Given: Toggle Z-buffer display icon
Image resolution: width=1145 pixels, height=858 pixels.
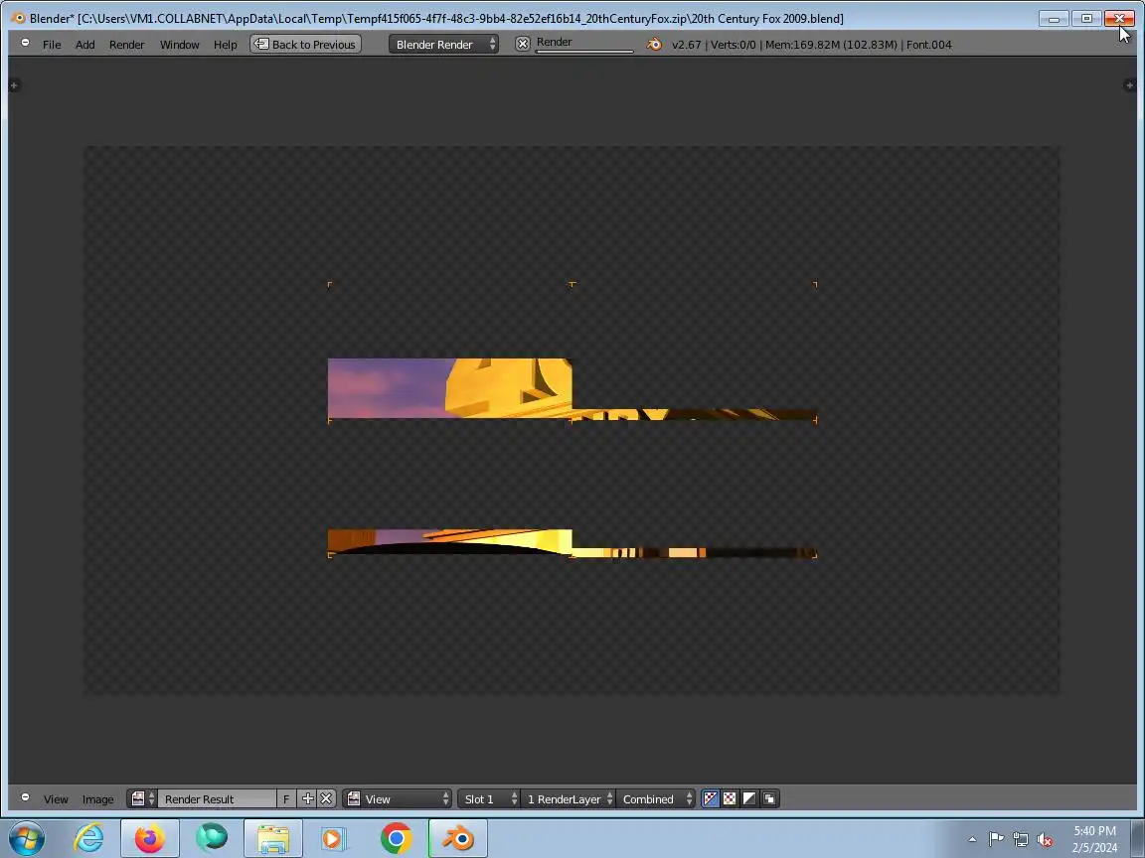Looking at the screenshot, I should tap(769, 798).
